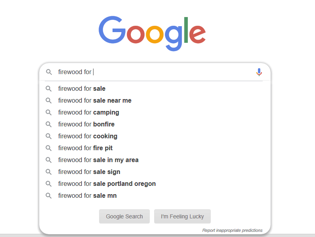
Task: Select "firewood for sale portland oregon" suggestion
Action: (x=107, y=184)
